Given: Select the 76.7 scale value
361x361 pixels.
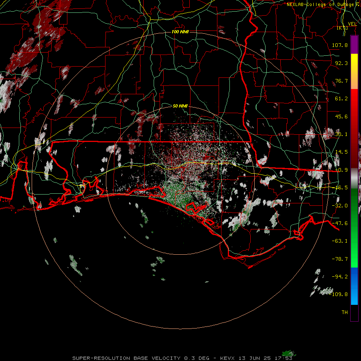Looking at the screenshot, I should coord(341,81).
